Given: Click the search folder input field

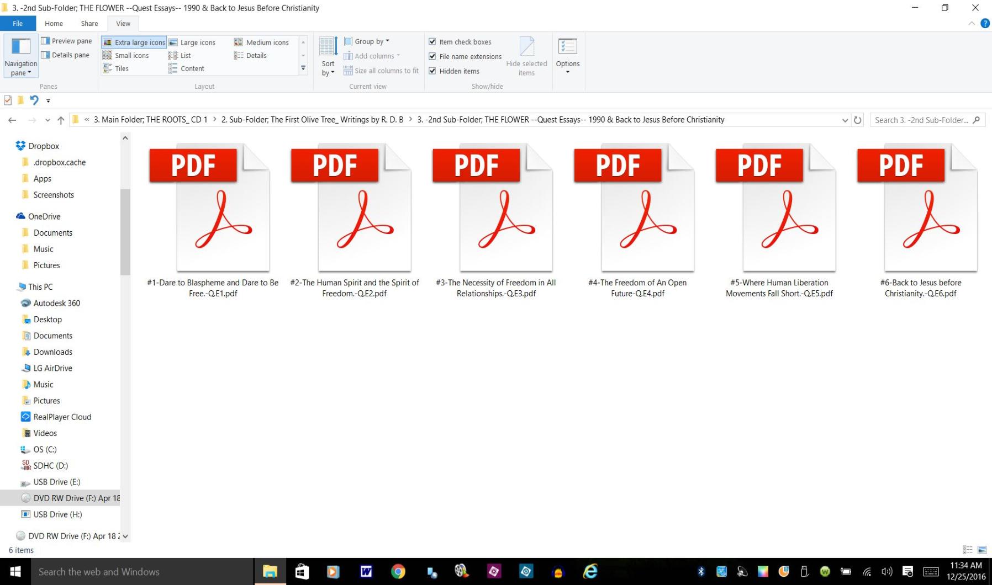Looking at the screenshot, I should [x=920, y=120].
